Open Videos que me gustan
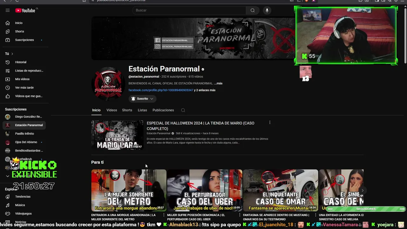407x229 pixels. (24, 96)
